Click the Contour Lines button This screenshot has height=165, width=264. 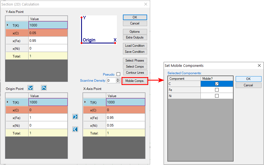click(x=135, y=73)
